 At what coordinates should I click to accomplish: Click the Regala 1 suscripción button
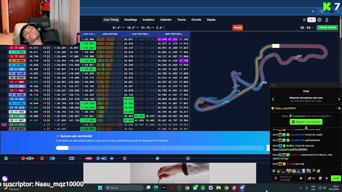(x=306, y=122)
